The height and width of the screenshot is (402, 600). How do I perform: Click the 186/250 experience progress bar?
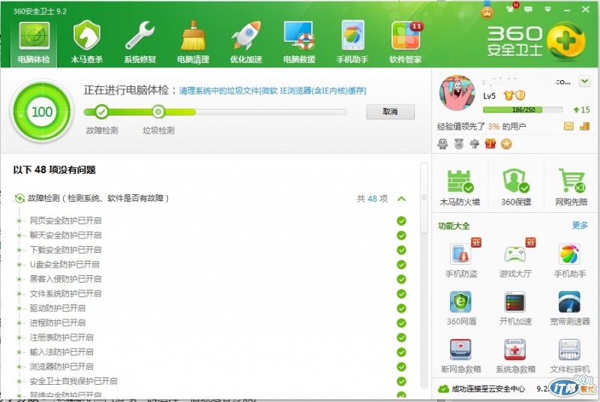coord(522,109)
